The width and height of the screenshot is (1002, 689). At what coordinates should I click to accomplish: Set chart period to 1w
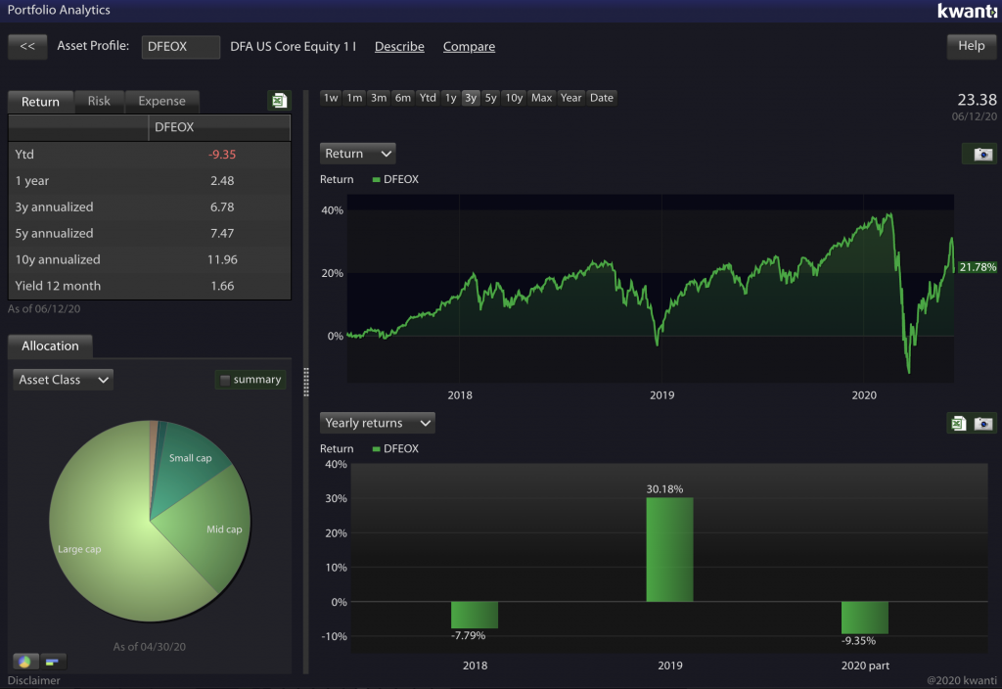[331, 98]
